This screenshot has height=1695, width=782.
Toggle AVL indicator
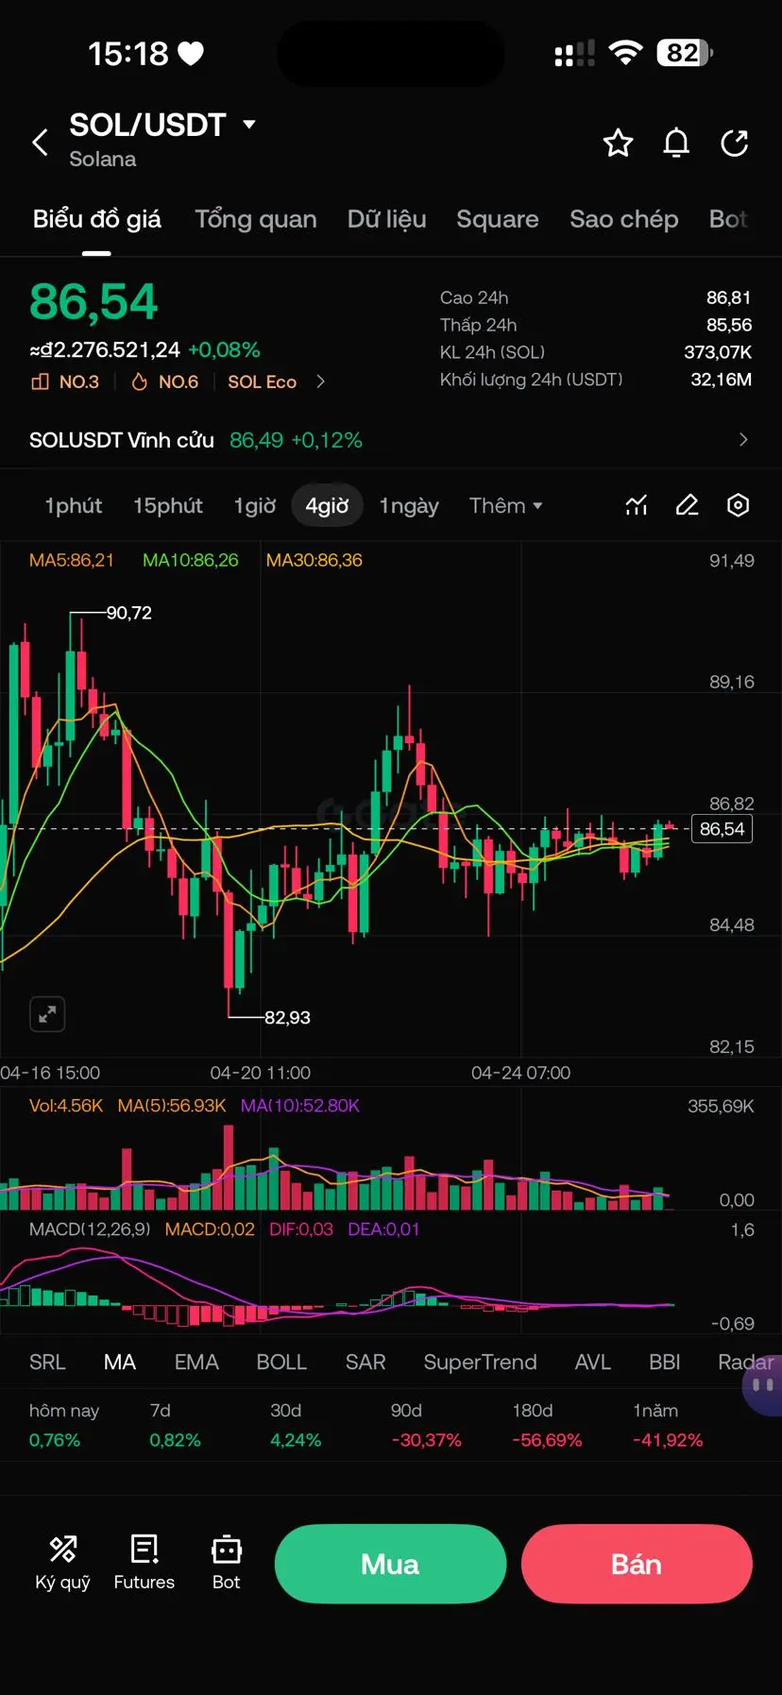[593, 1362]
